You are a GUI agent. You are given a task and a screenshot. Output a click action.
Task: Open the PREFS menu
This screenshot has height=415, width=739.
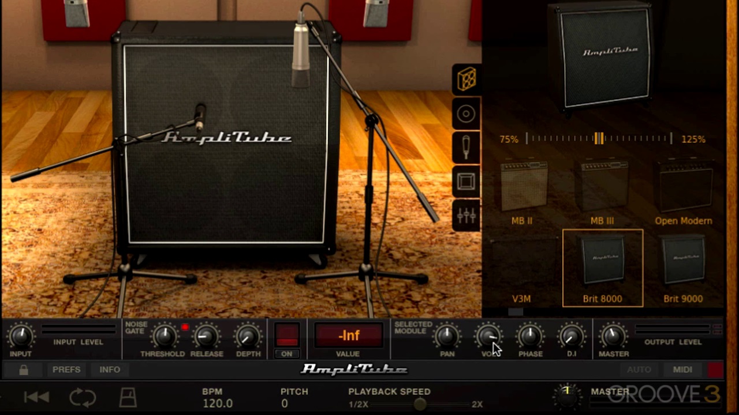point(66,369)
